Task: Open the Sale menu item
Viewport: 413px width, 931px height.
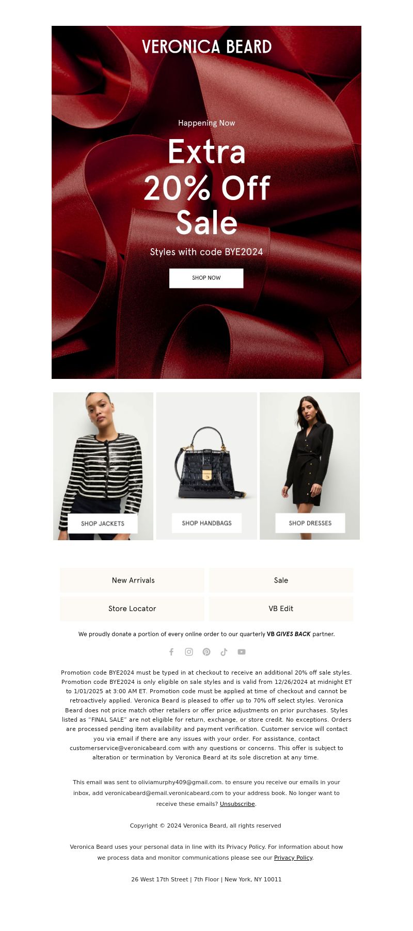Action: tap(281, 581)
